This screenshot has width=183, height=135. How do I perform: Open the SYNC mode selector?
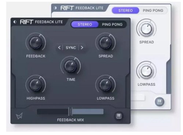(71, 48)
